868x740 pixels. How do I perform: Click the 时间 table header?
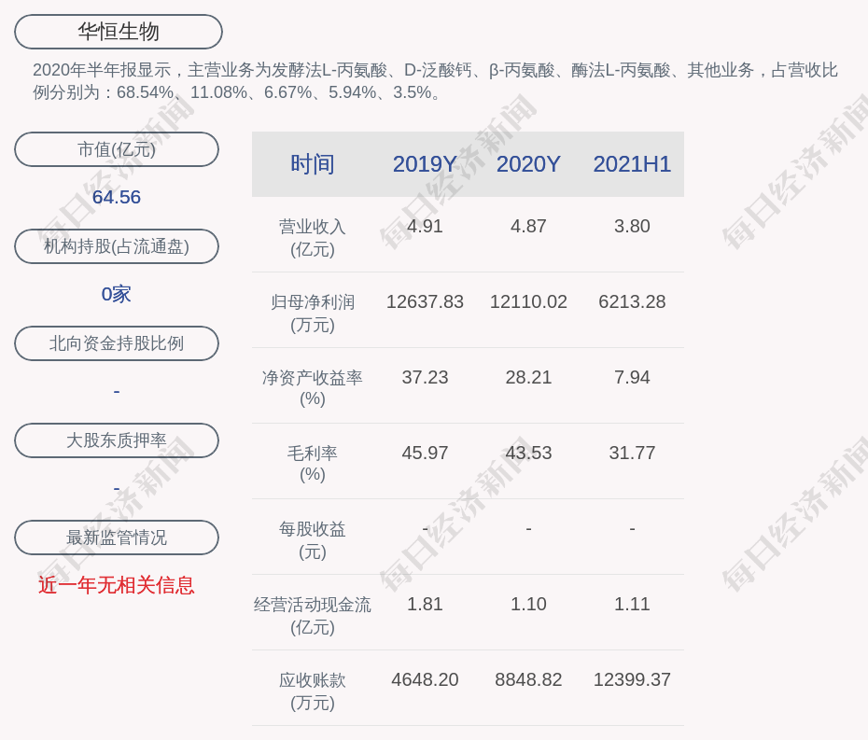[312, 164]
